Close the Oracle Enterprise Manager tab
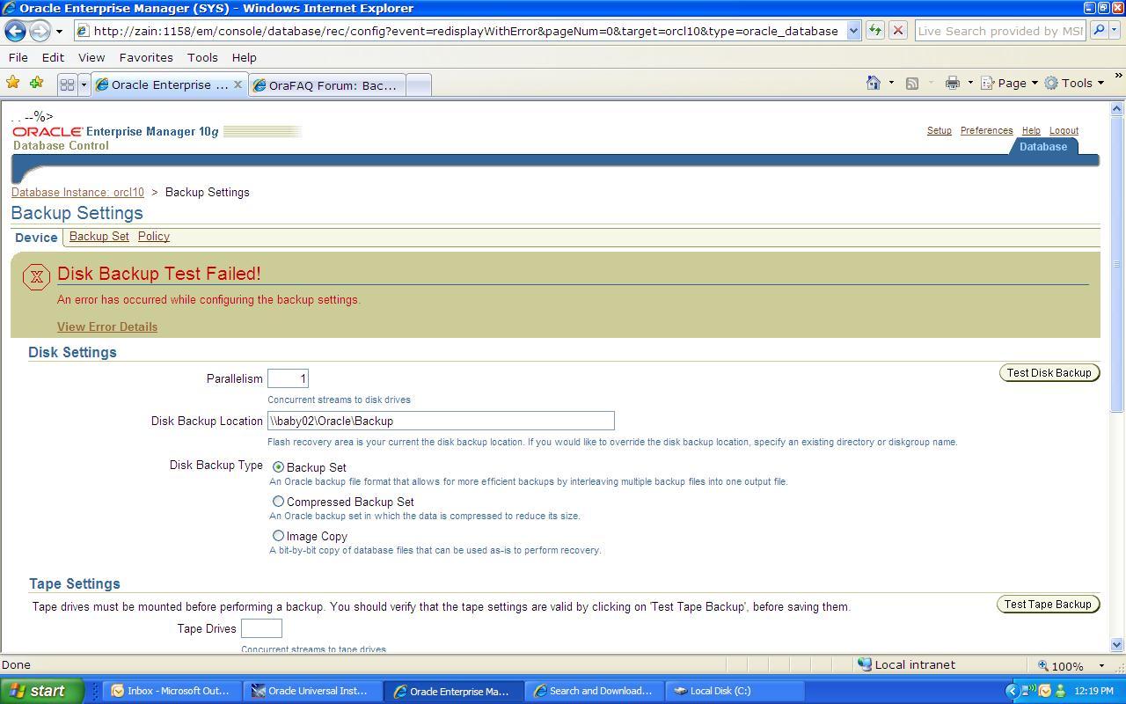This screenshot has width=1126, height=704. tap(238, 84)
